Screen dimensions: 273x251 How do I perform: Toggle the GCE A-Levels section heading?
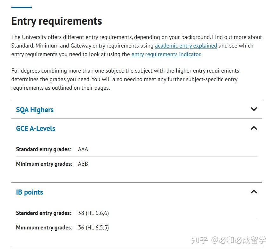point(36,128)
